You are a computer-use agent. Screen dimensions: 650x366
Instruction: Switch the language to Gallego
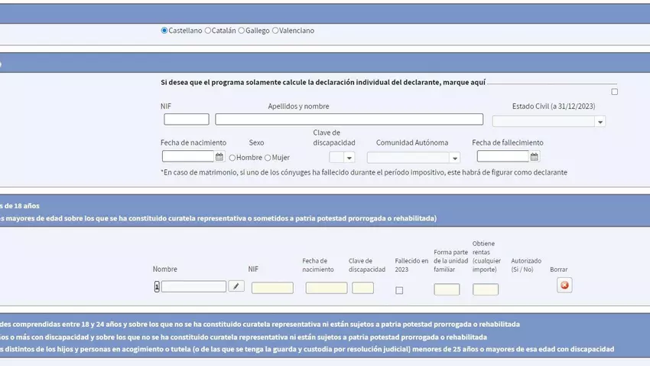(x=242, y=31)
